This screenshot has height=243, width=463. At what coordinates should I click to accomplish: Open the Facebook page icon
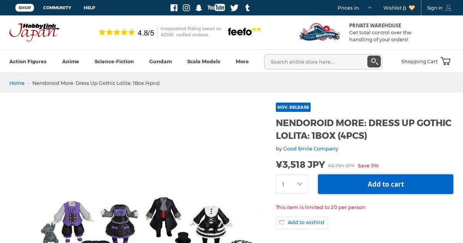pyautogui.click(x=174, y=8)
